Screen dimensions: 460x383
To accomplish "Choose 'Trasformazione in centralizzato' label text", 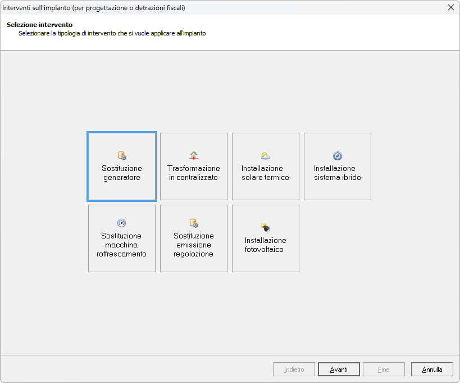I will coord(194,173).
